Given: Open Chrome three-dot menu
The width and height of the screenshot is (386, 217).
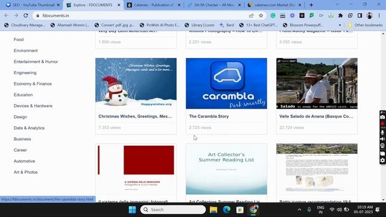Looking at the screenshot, I should pos(379,16).
